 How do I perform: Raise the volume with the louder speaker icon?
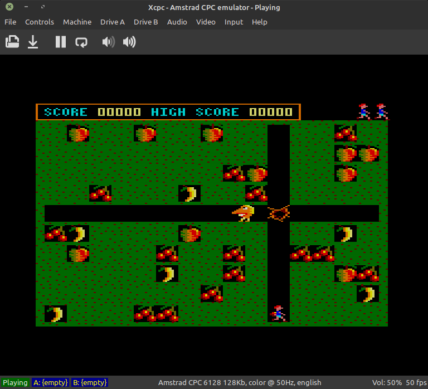[x=129, y=42]
